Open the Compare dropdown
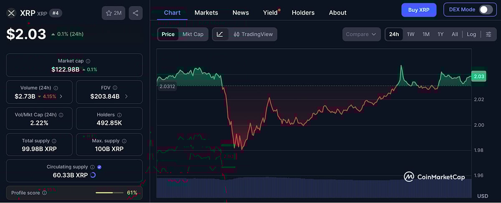The width and height of the screenshot is (501, 203). click(x=362, y=34)
